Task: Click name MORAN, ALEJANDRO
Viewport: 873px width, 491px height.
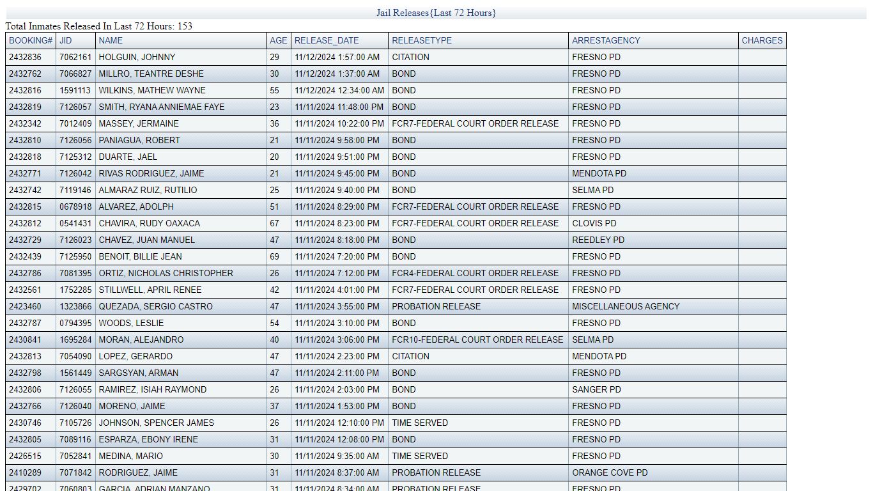Action: (141, 339)
